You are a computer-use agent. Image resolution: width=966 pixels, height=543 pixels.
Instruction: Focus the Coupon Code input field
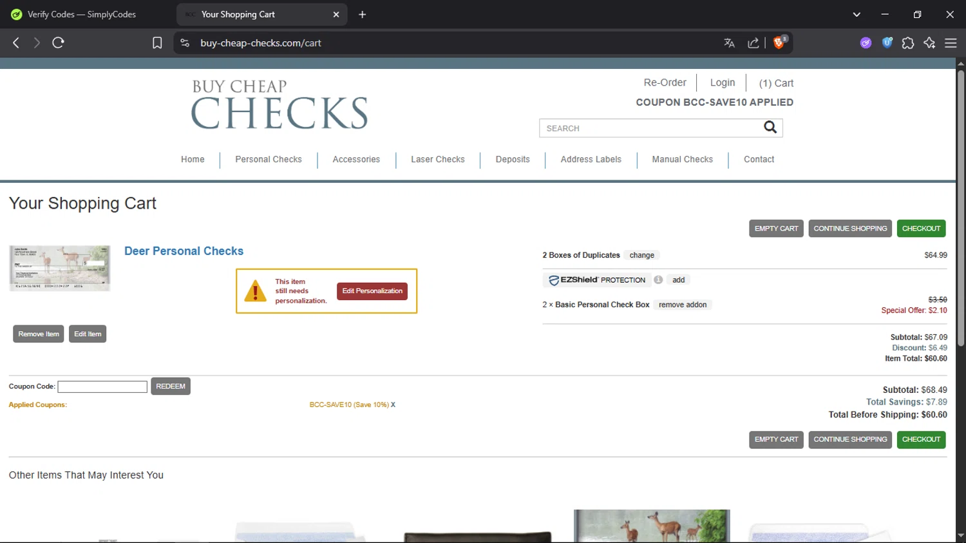(102, 386)
